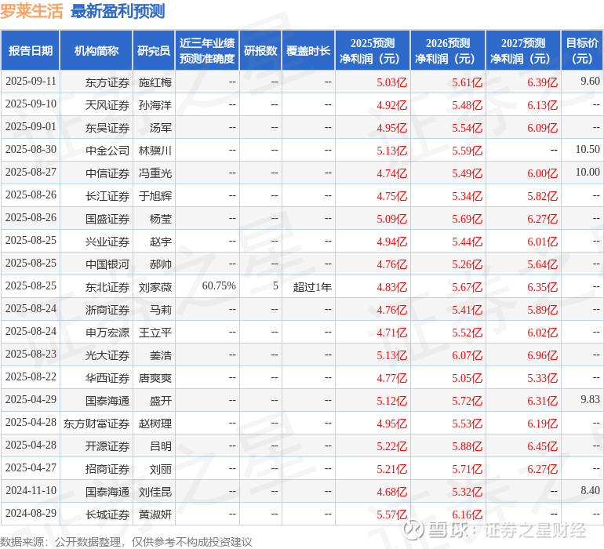Click 2026 forecast 6.16亿
The width and height of the screenshot is (604, 549).
[x=467, y=514]
